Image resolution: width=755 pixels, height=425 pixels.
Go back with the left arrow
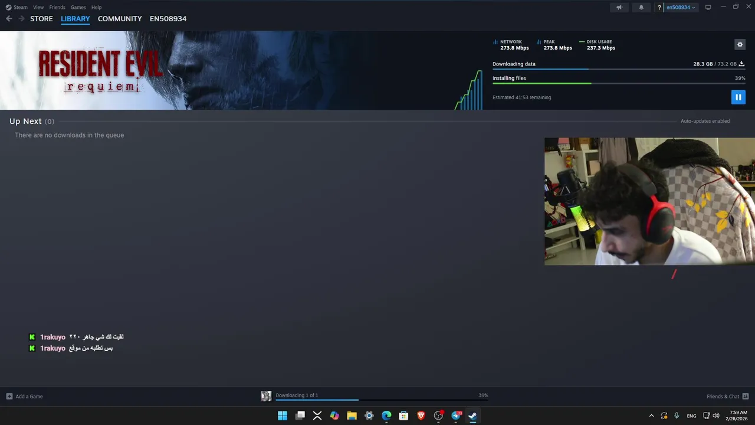9,19
